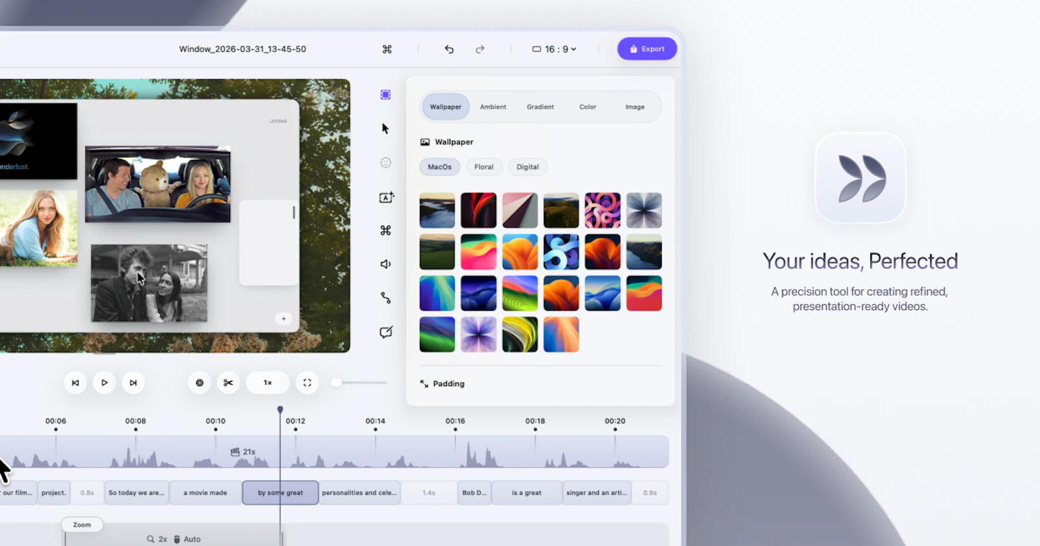Skip to the previous frame
1040x546 pixels.
pos(75,383)
